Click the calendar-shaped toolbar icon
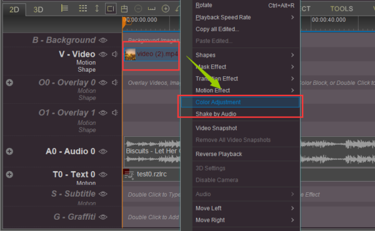The width and height of the screenshot is (375, 231). 124,9
